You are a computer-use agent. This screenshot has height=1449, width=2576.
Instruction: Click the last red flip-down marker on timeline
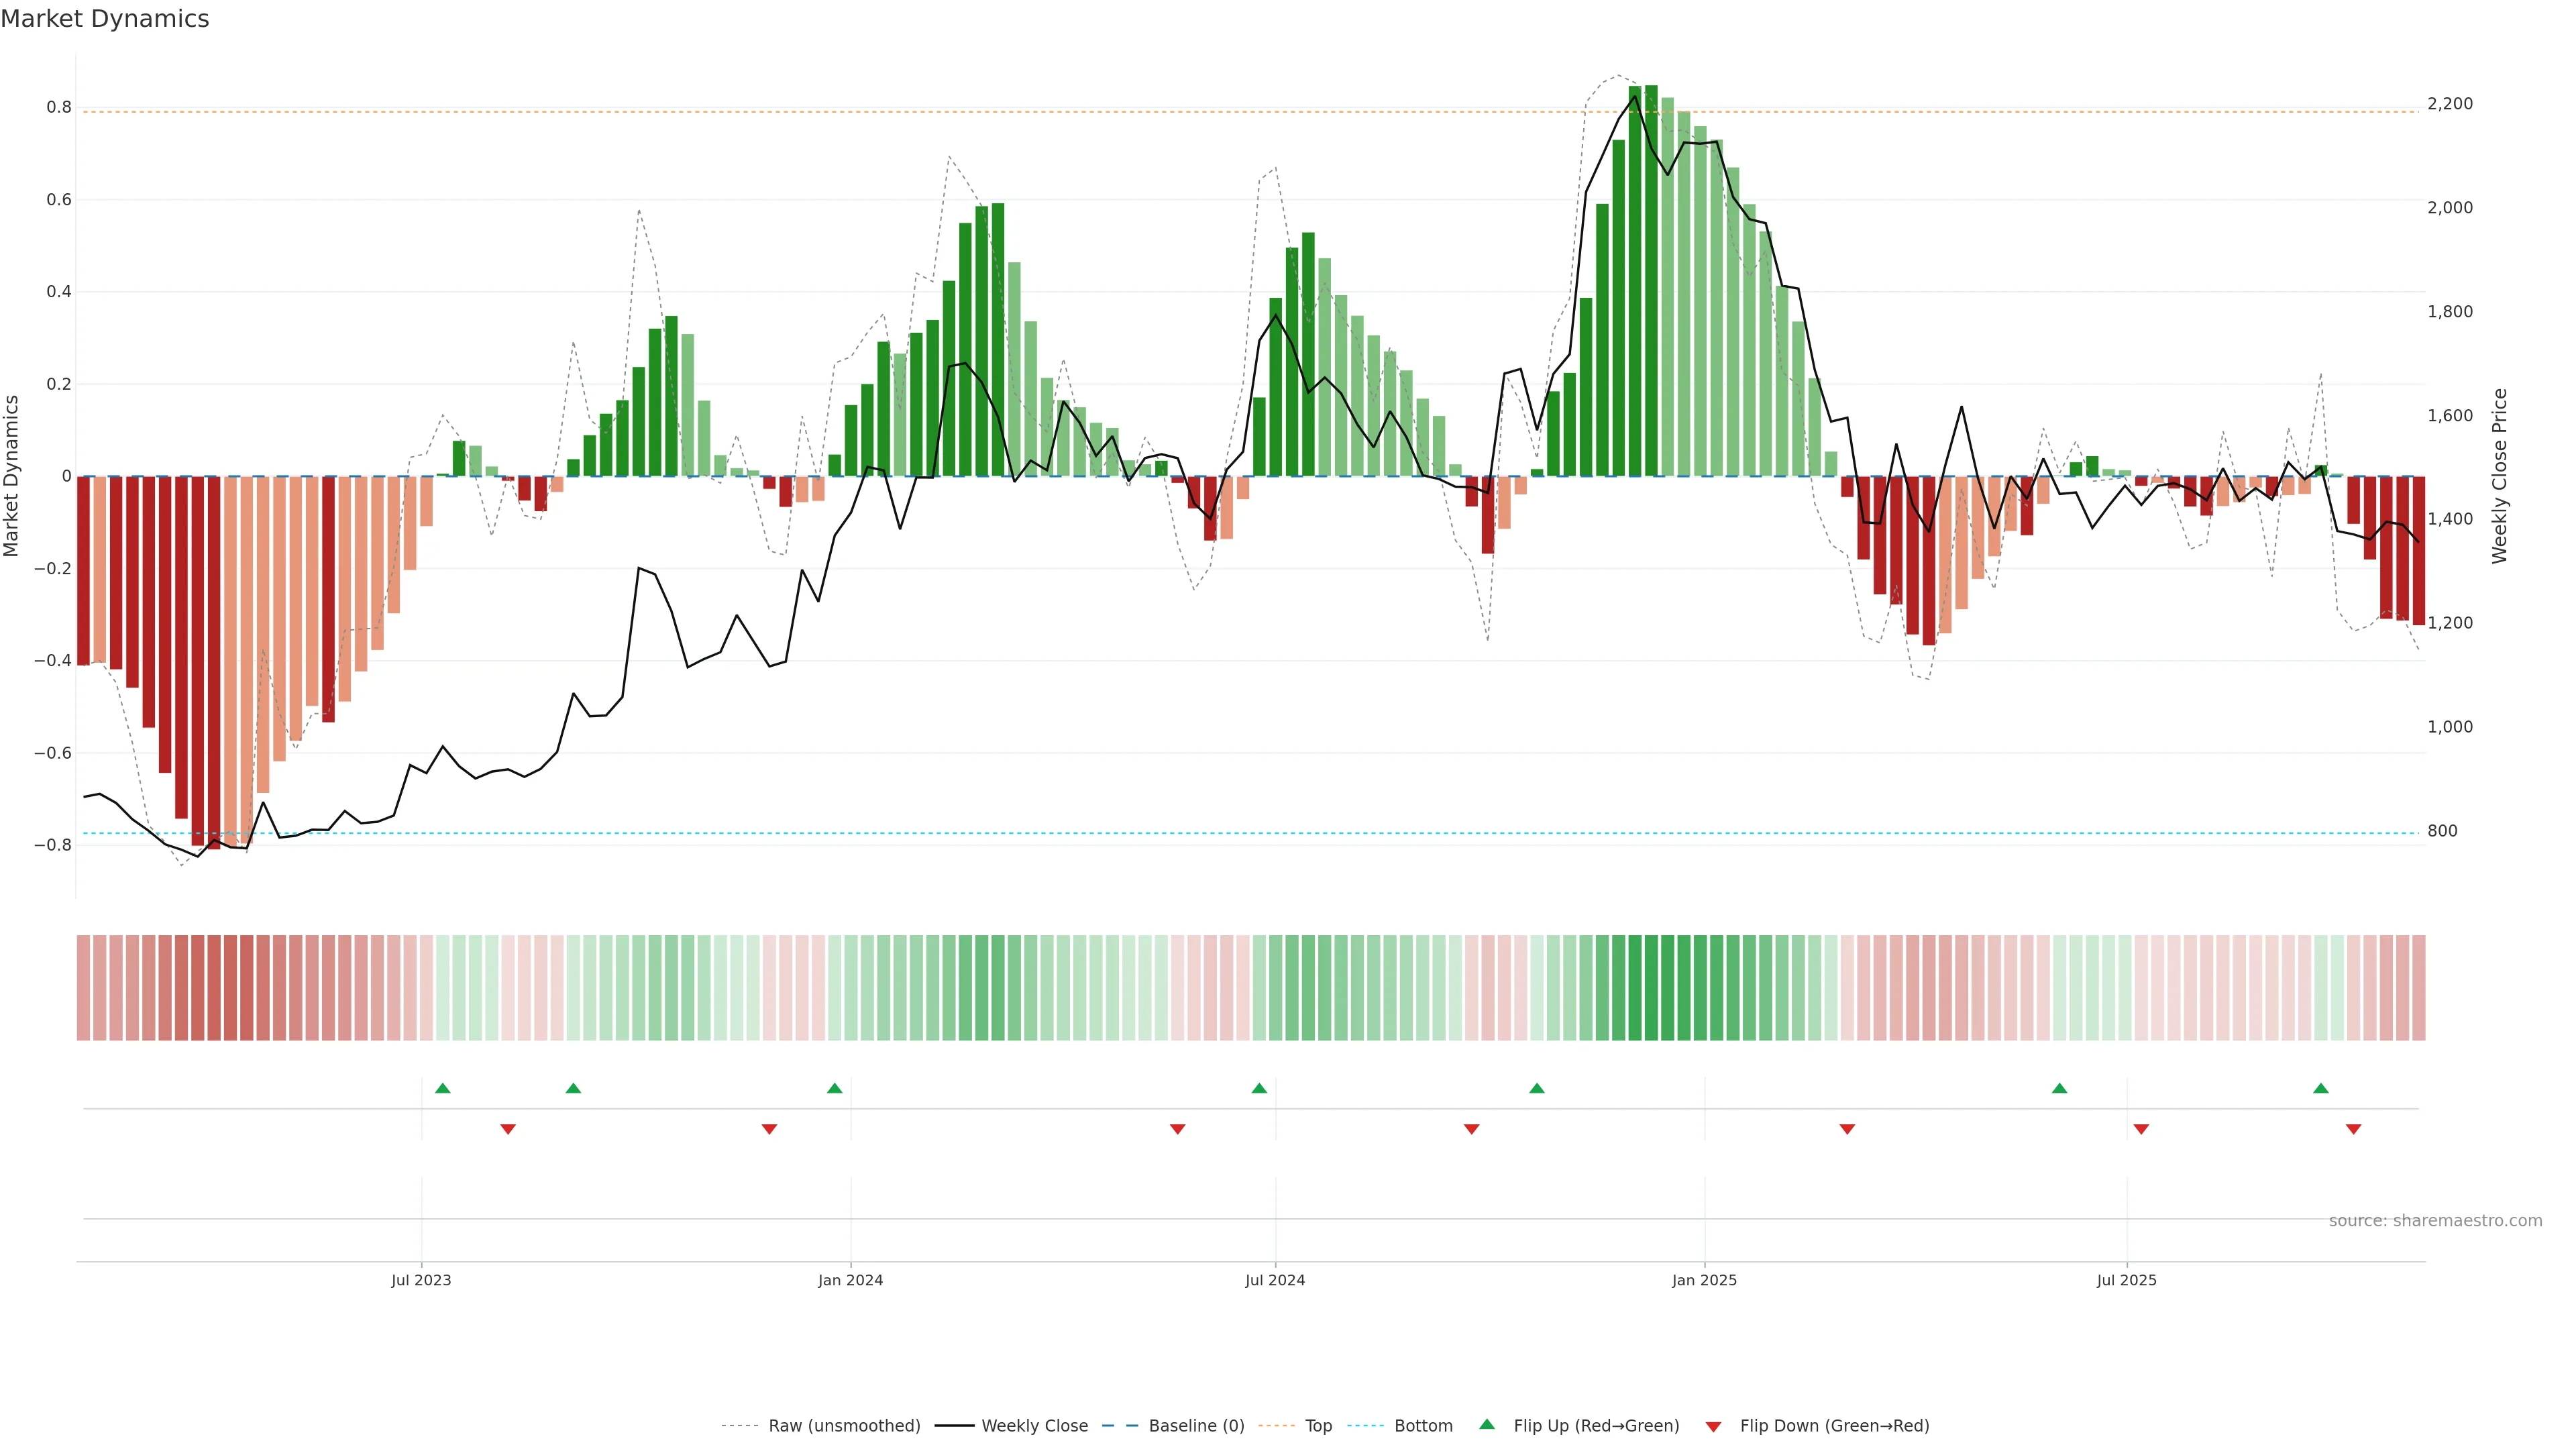2353,1129
